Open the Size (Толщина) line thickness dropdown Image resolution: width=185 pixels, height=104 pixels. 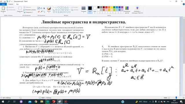coord(84,10)
